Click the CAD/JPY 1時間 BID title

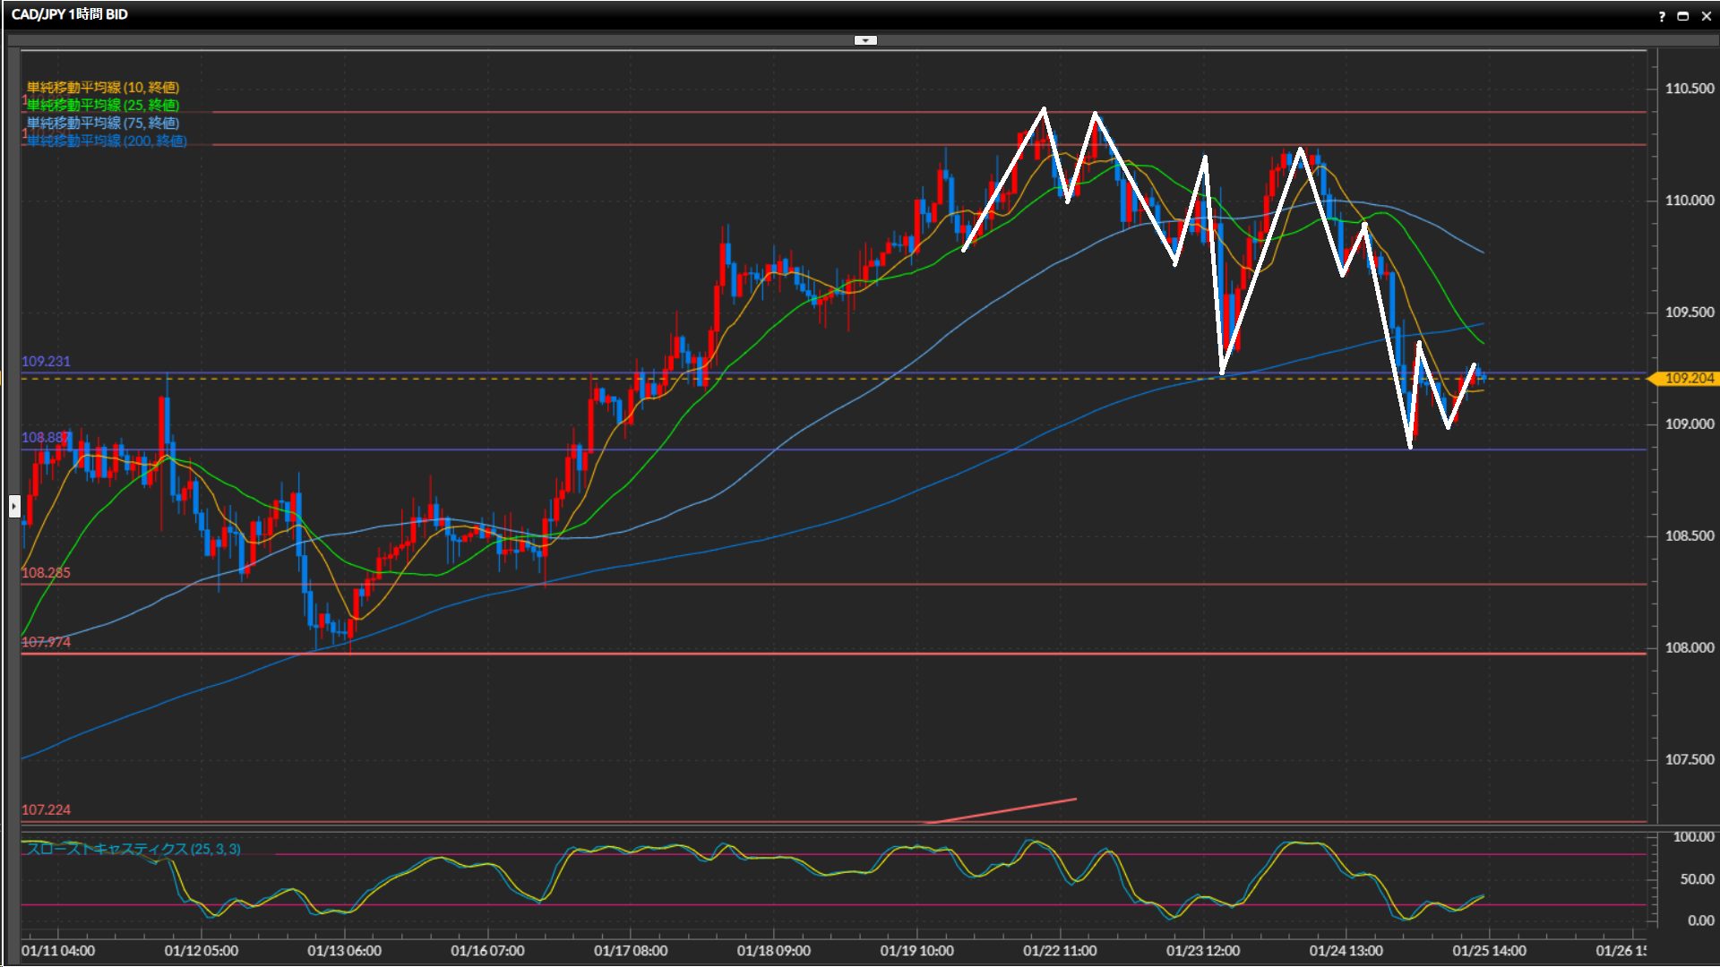[70, 14]
